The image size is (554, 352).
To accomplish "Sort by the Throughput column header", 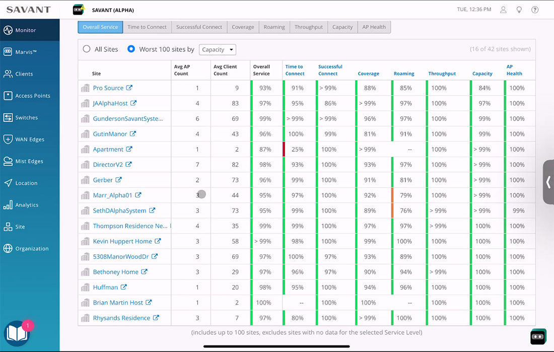I will pyautogui.click(x=442, y=74).
